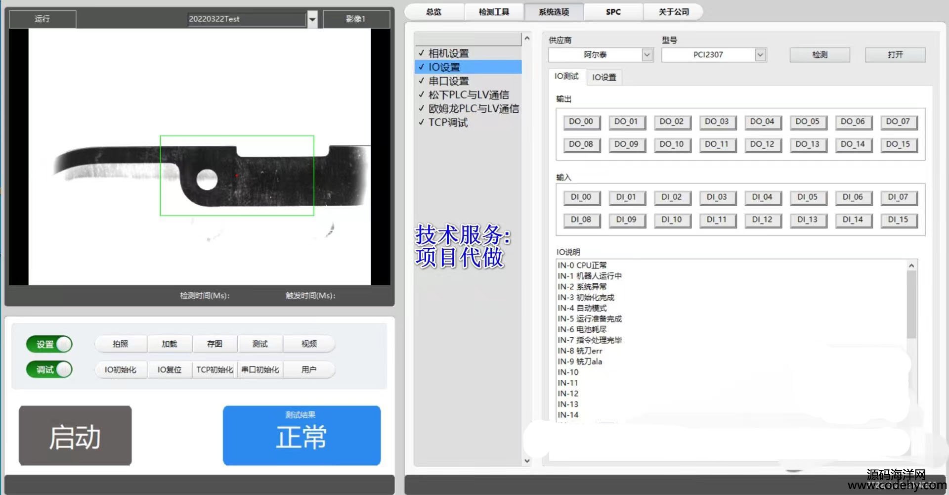Open the 20220322Test project dropdown
Image resolution: width=949 pixels, height=495 pixels.
coord(312,19)
